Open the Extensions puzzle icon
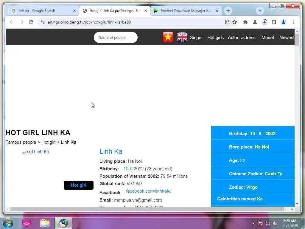The height and width of the screenshot is (229, 305). pyautogui.click(x=245, y=22)
